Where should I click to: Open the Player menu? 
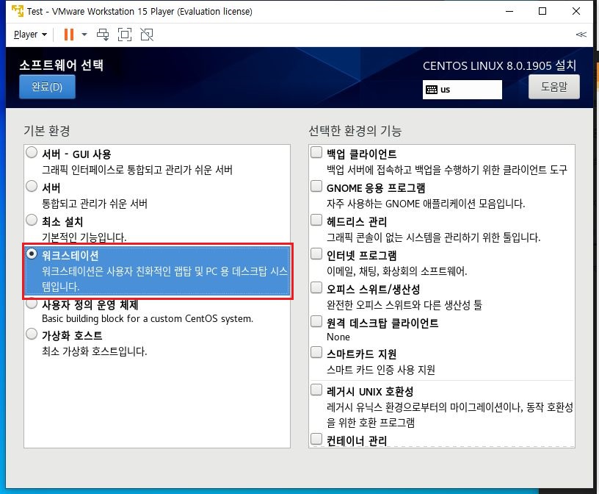tap(30, 35)
